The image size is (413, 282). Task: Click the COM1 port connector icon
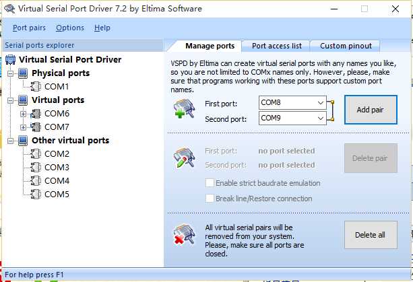36,87
